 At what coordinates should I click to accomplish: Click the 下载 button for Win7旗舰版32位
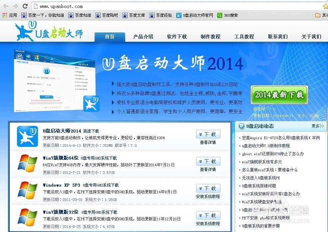point(208,215)
